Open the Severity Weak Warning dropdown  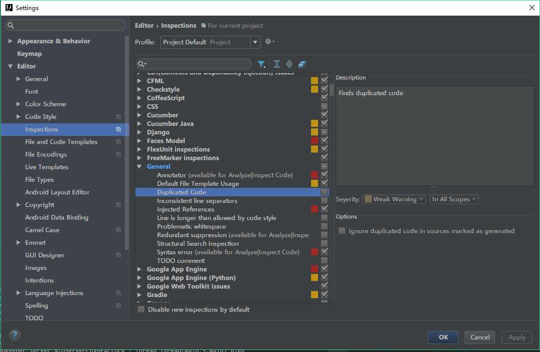point(394,199)
